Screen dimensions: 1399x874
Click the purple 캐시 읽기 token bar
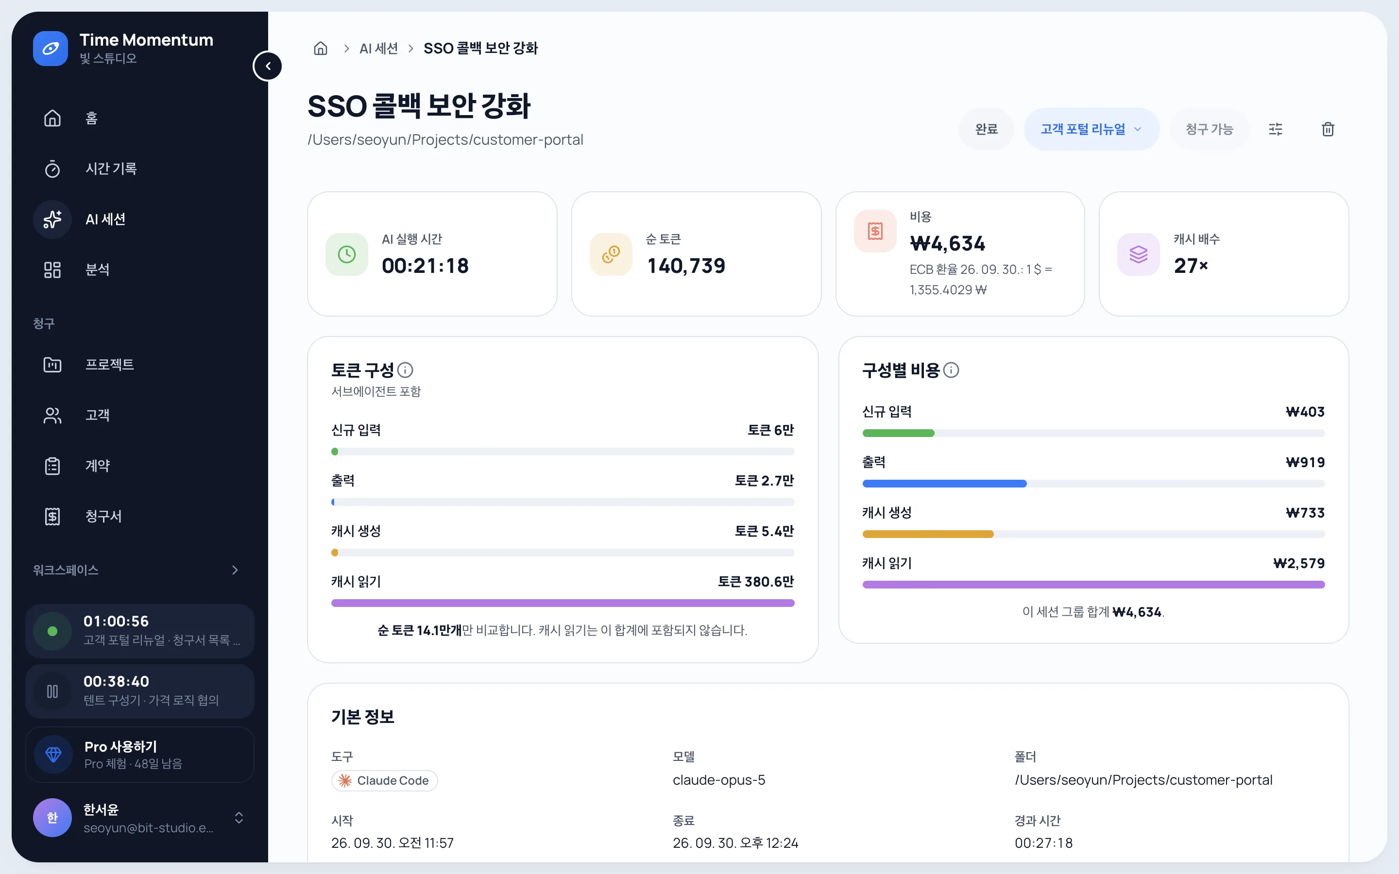(x=563, y=603)
